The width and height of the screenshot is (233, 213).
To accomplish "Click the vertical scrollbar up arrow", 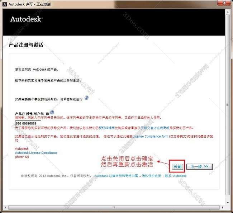I will [228, 11].
